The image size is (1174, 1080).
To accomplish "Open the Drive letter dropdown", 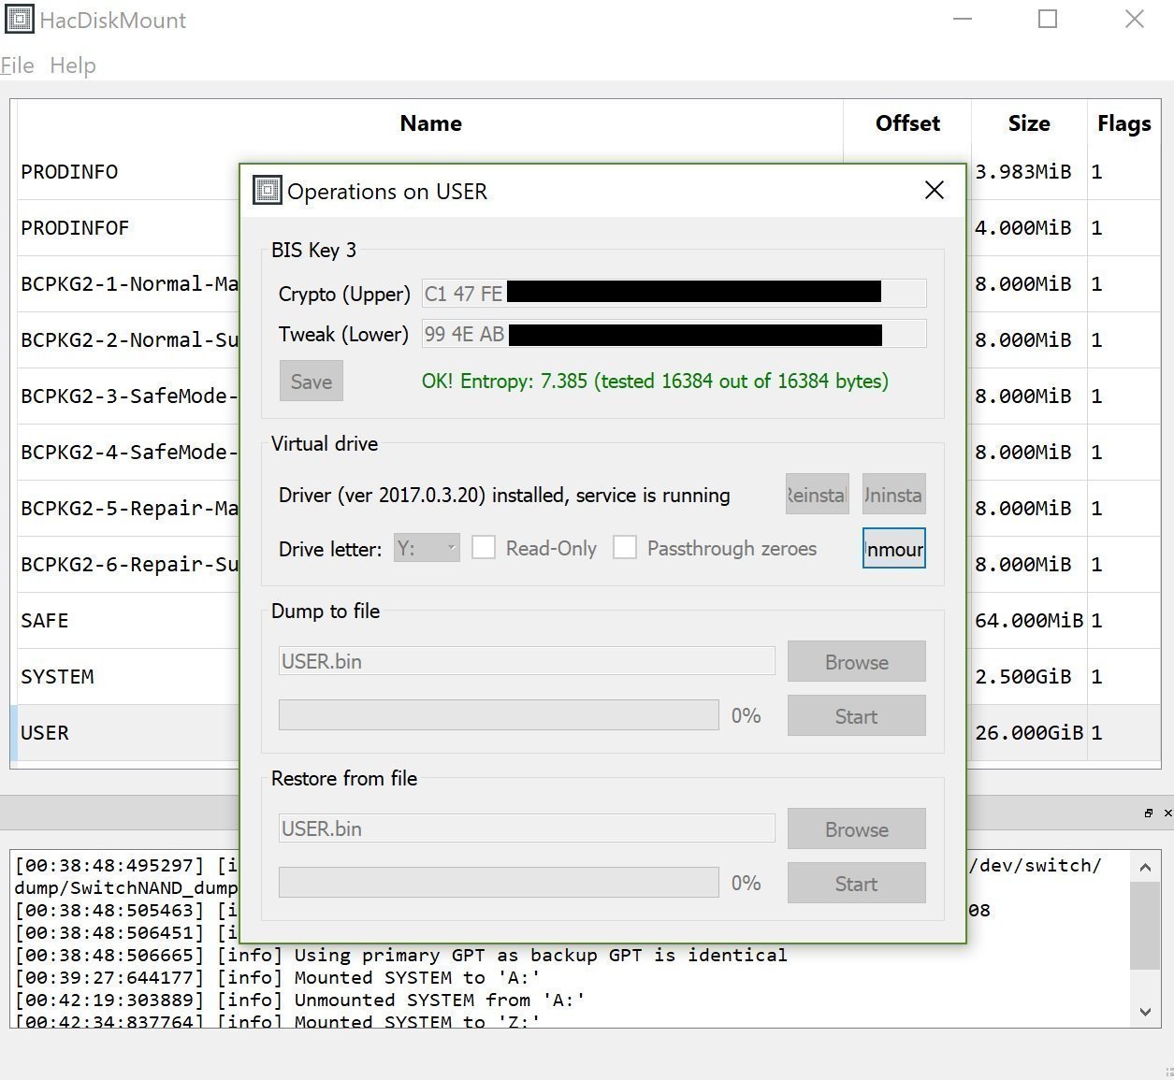I will pyautogui.click(x=427, y=548).
